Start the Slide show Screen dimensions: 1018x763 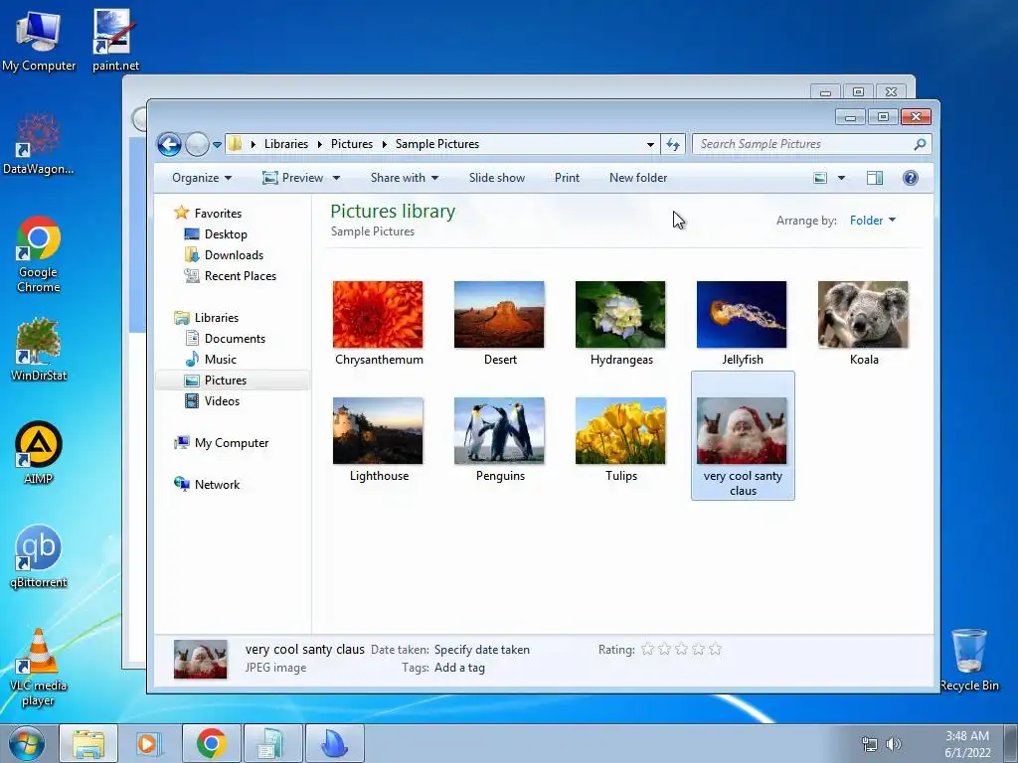497,178
